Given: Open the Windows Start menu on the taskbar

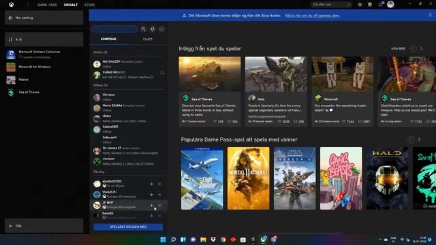Looking at the screenshot, I should [x=163, y=240].
